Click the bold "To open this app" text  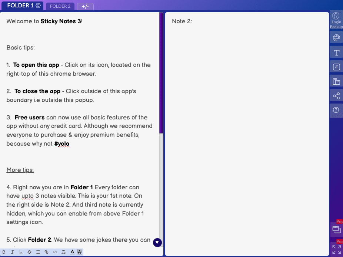click(36, 65)
